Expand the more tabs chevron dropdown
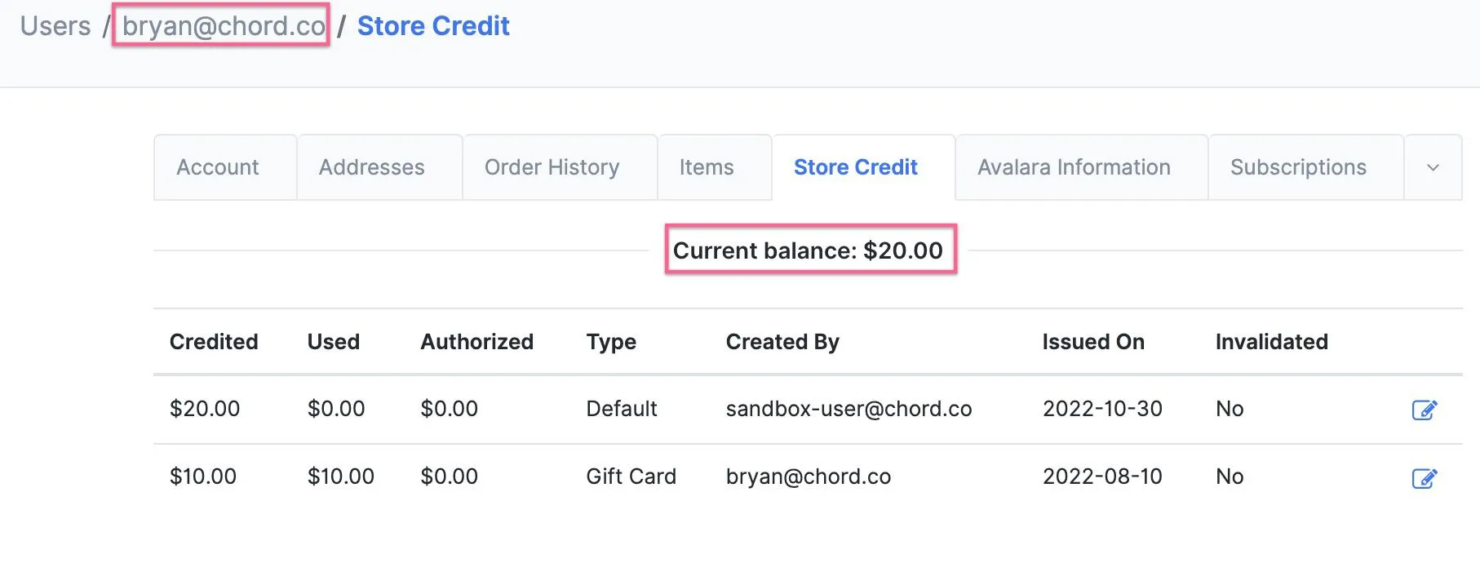This screenshot has width=1480, height=563. (1433, 167)
